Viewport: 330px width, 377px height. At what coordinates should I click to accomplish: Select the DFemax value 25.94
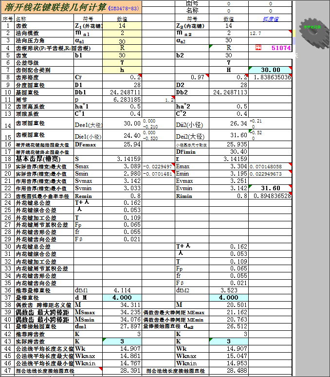pos(122,144)
